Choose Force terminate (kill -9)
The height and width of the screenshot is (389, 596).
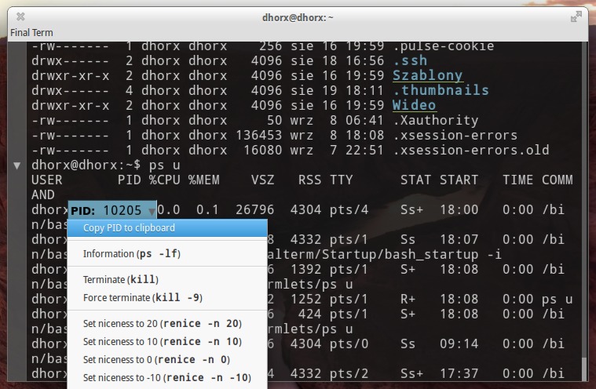167,297
